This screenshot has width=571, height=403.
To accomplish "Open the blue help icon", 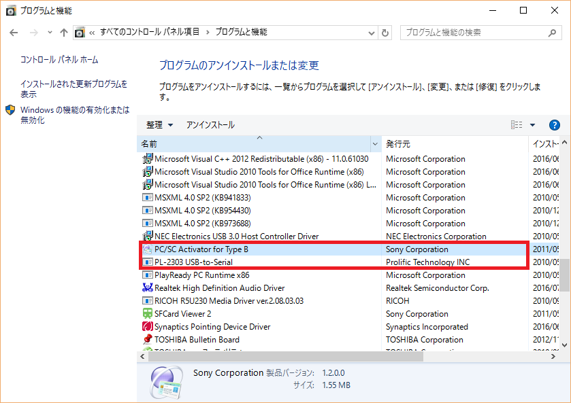I will (x=554, y=125).
